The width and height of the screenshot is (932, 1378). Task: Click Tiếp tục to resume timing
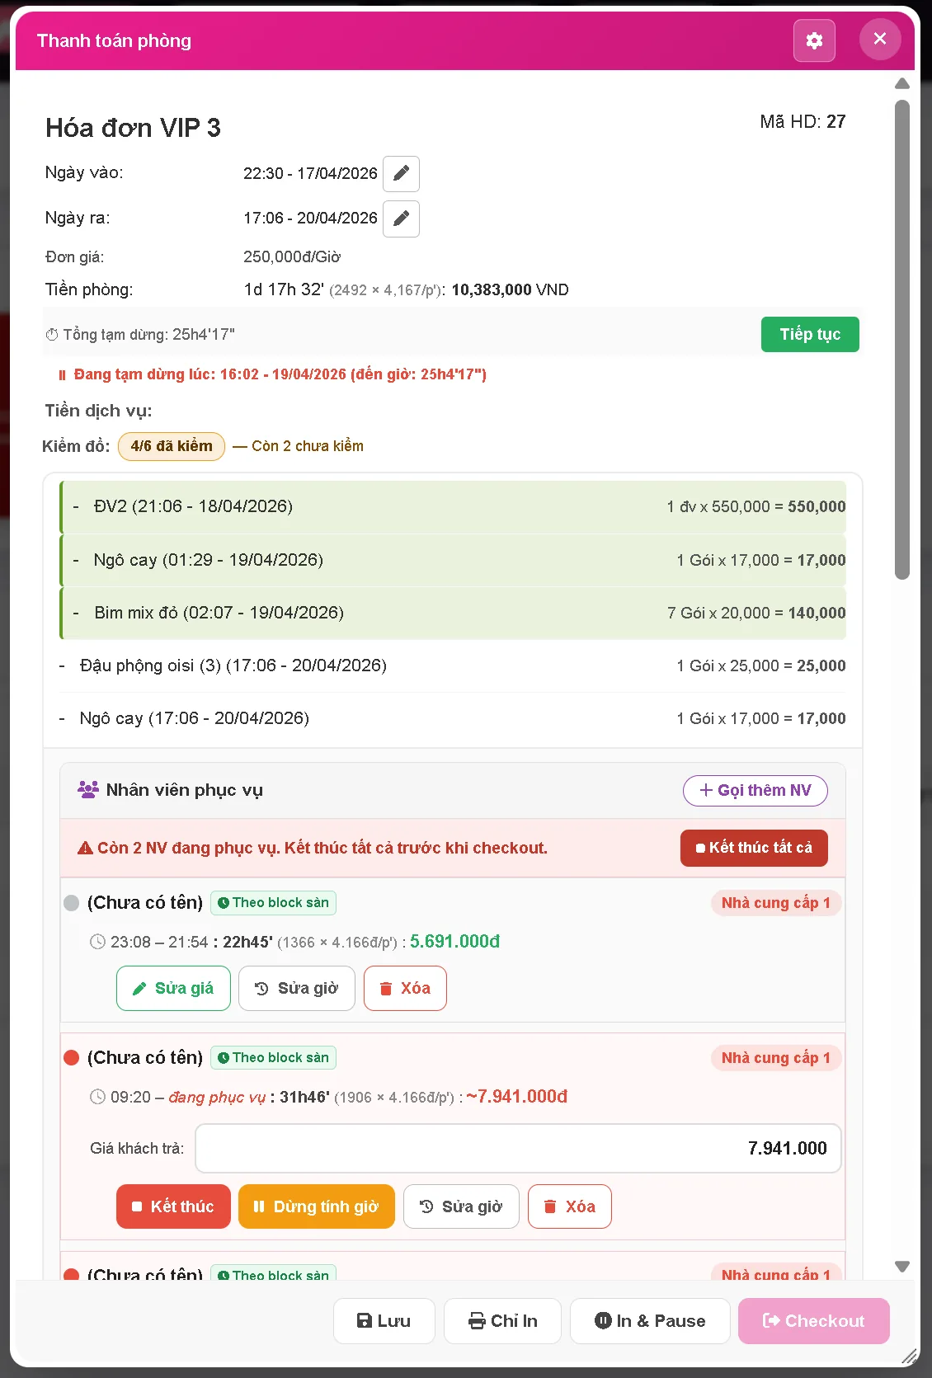click(x=810, y=334)
